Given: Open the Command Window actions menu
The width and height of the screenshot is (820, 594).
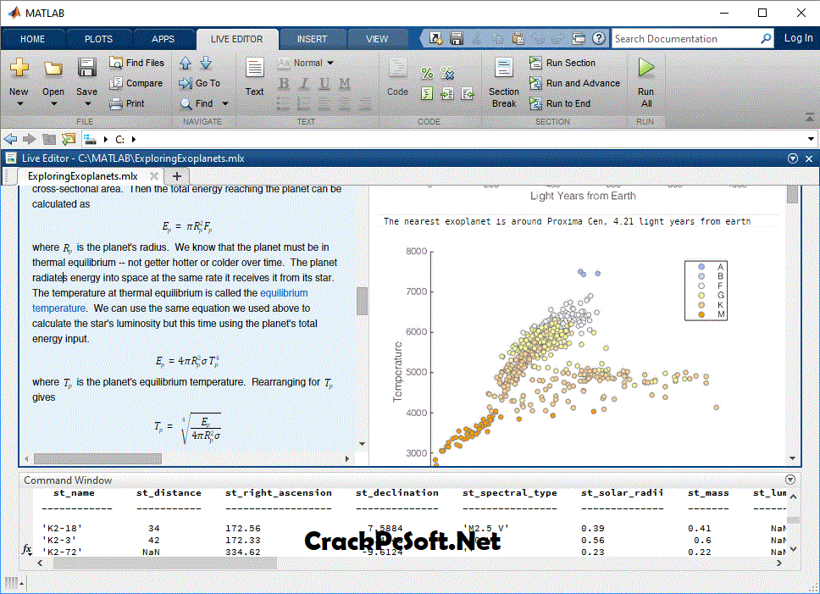Looking at the screenshot, I should pos(790,480).
